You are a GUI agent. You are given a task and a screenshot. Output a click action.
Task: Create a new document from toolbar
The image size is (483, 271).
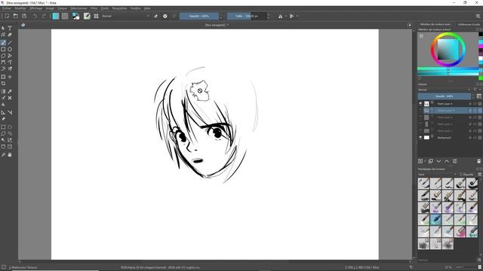point(7,16)
